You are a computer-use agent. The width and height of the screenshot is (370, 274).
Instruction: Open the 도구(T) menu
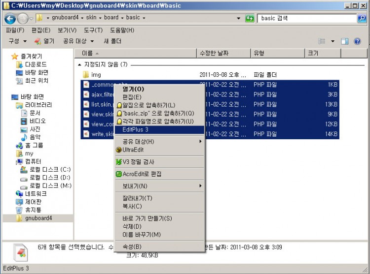point(93,30)
